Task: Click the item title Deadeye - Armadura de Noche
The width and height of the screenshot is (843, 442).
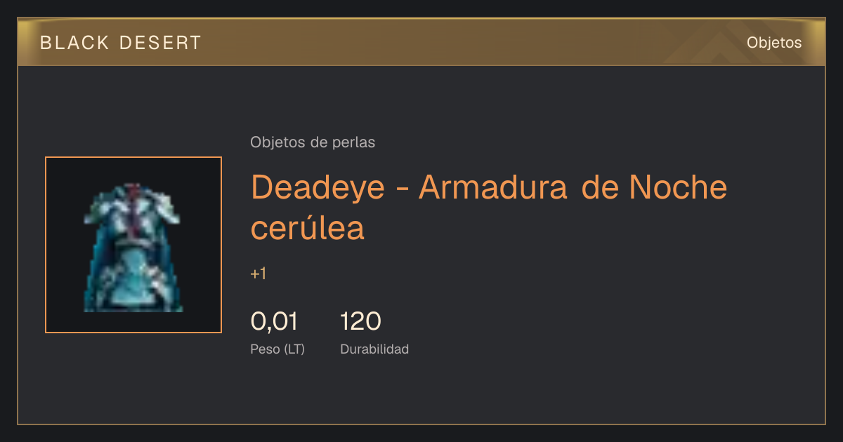Action: tap(489, 187)
